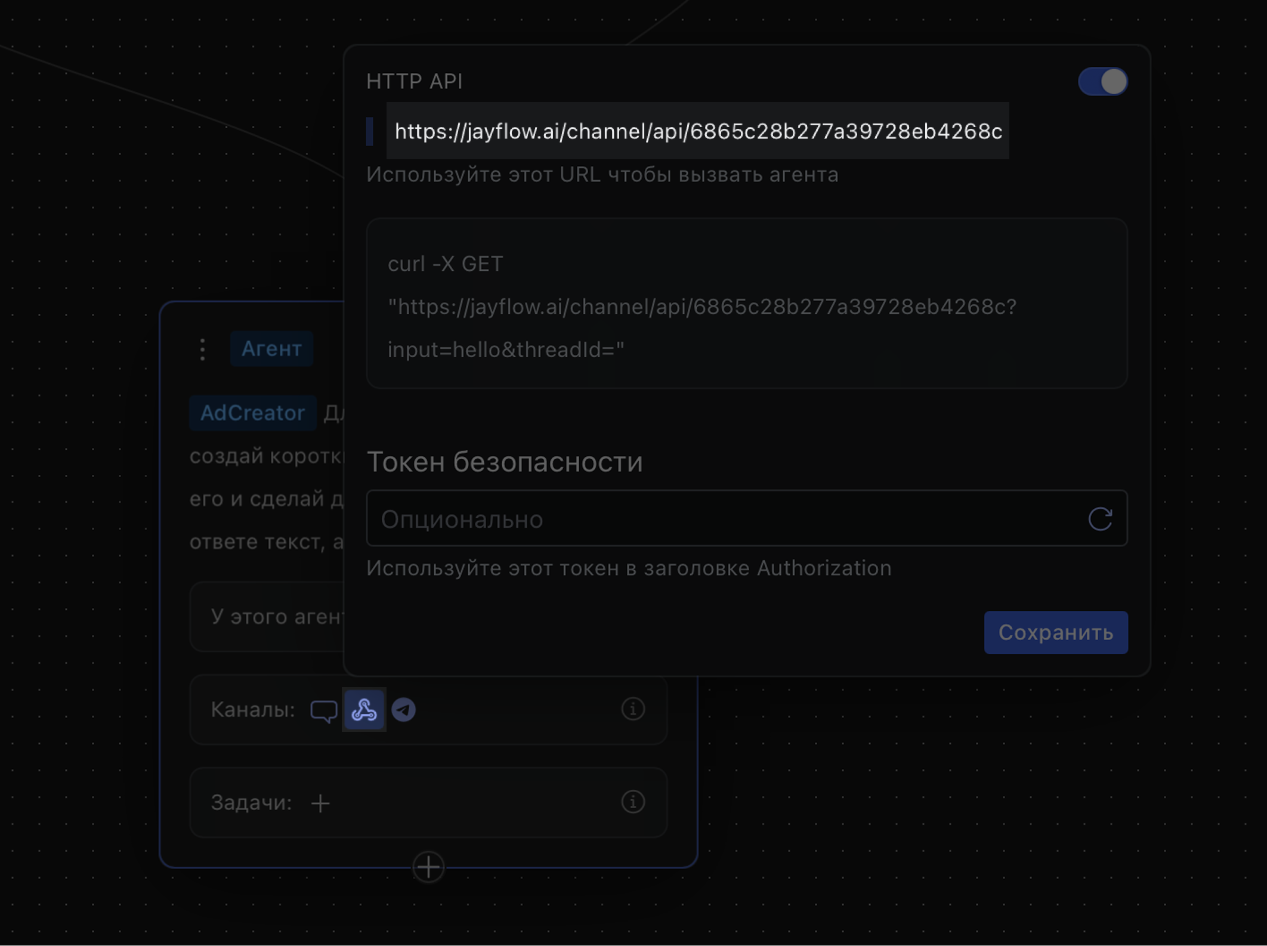Click the Токен безопасности heading

tap(505, 462)
